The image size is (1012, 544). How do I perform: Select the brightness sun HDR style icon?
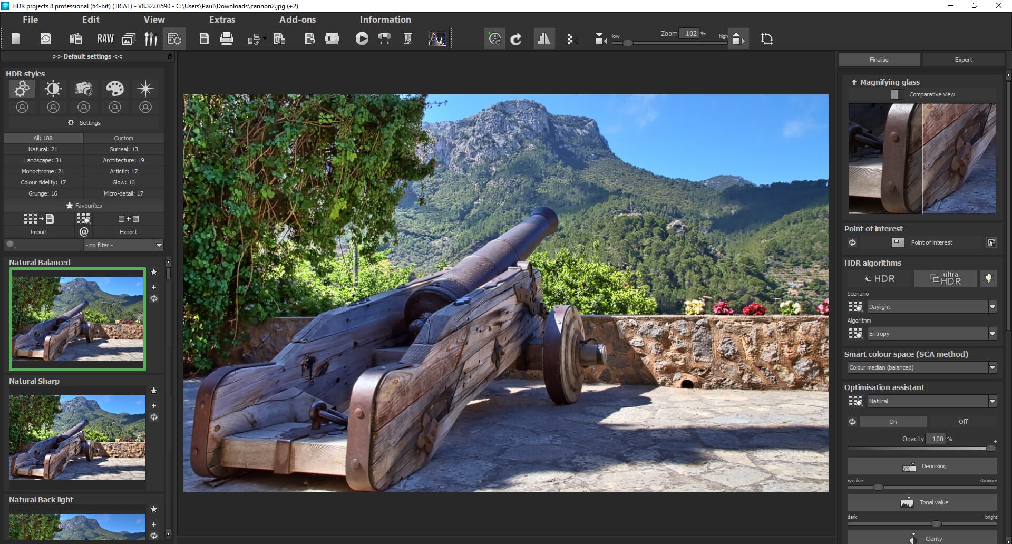[x=53, y=89]
